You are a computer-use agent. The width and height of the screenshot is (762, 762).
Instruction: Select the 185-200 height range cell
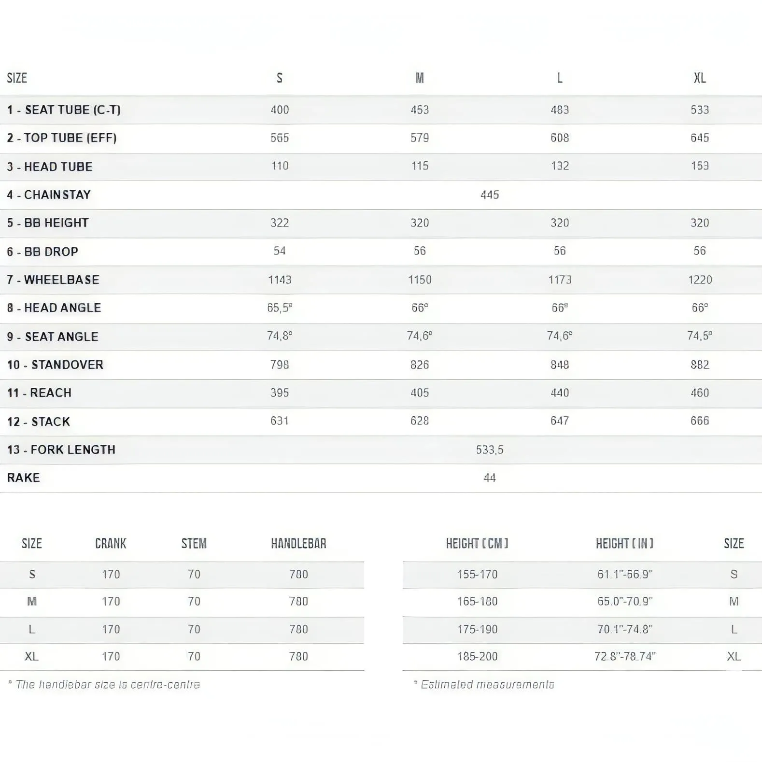(477, 657)
